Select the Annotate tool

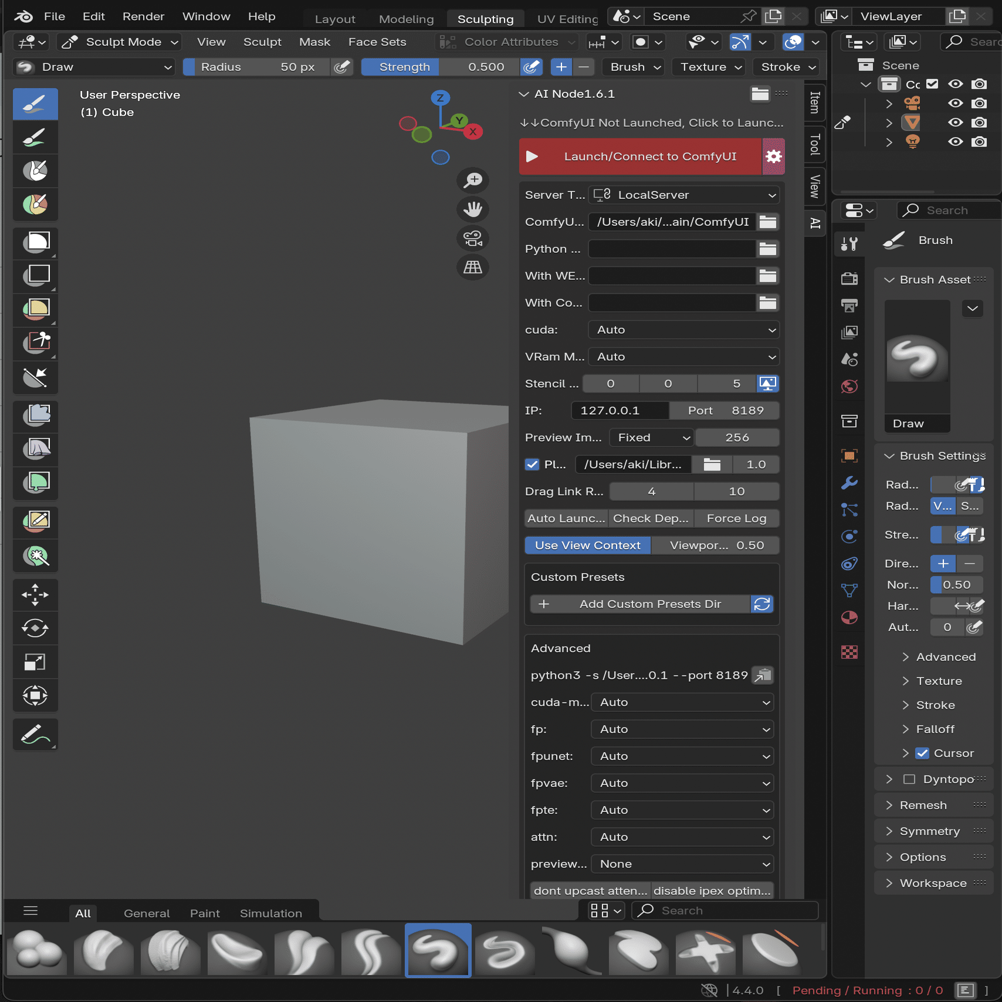pyautogui.click(x=35, y=734)
